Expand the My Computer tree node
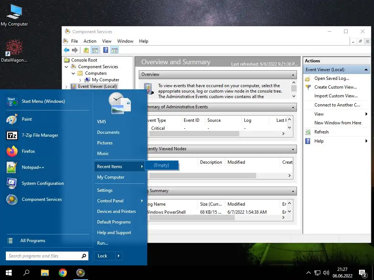Viewport: 374px width, 280px height. (80, 80)
